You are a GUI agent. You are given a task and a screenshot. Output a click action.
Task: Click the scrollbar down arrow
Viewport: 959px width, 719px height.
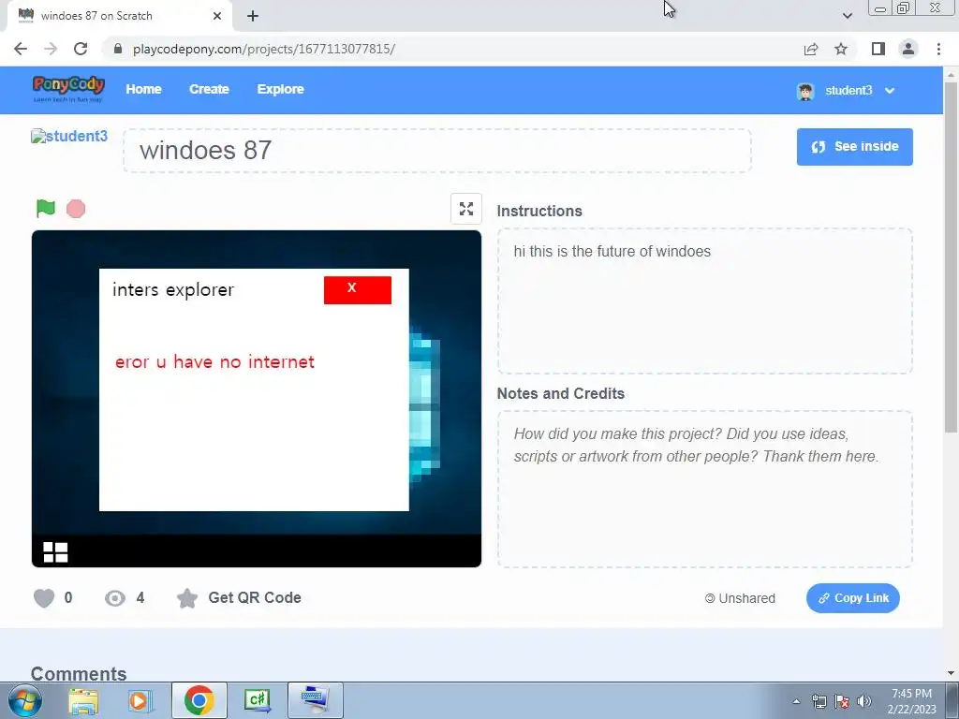tap(952, 673)
